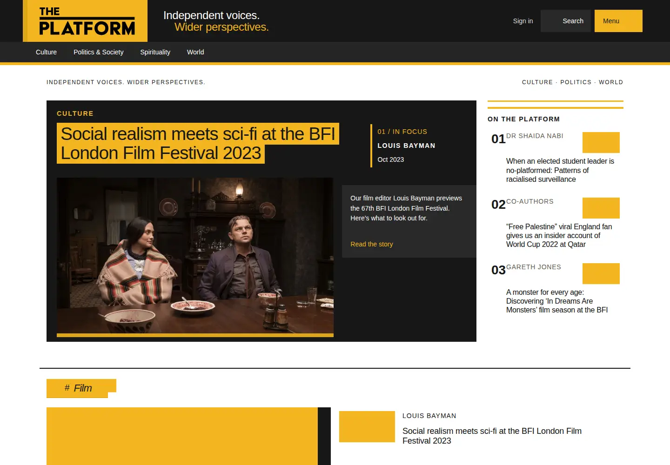The image size is (670, 465).
Task: Open 'When an elected student leader' article
Action: (x=560, y=170)
